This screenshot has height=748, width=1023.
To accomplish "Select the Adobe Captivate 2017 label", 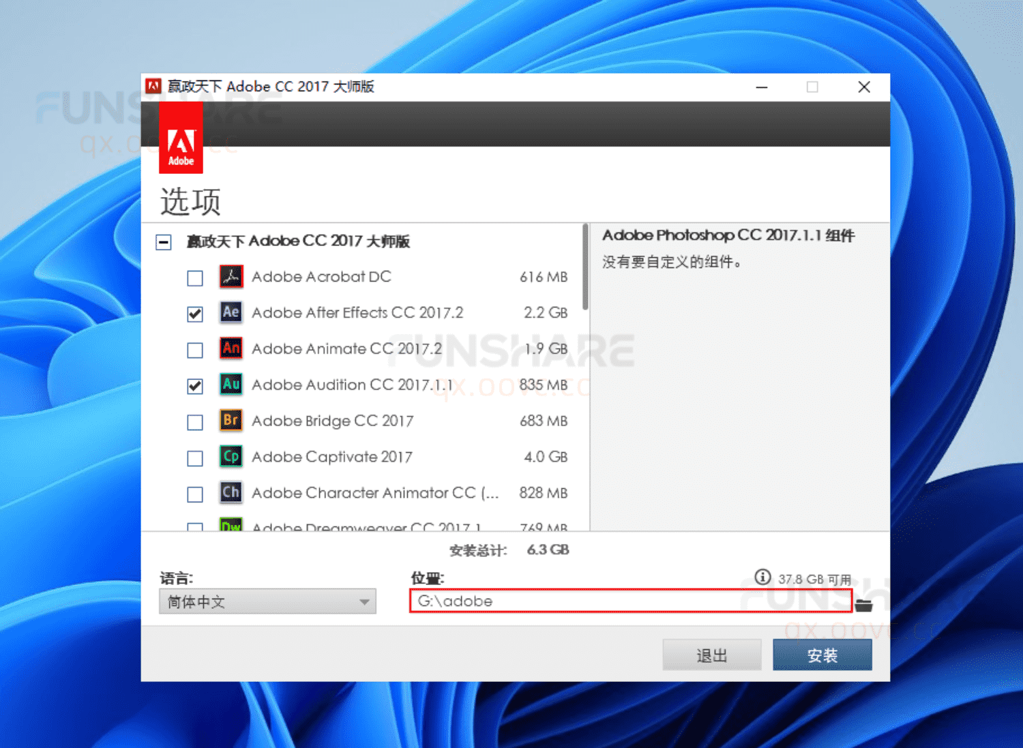I will pyautogui.click(x=332, y=457).
